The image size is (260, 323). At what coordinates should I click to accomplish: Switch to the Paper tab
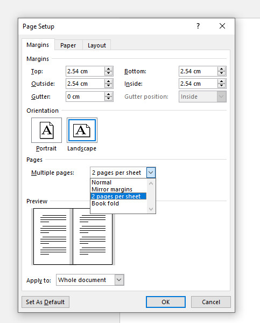click(68, 45)
